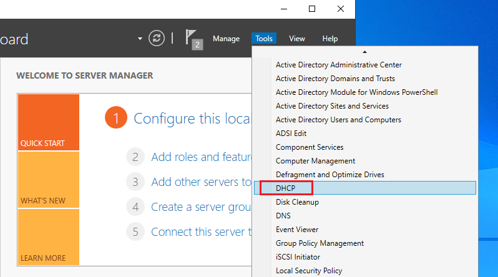
Task: Click the dropdown arrow beside refresh icon
Action: pos(140,39)
